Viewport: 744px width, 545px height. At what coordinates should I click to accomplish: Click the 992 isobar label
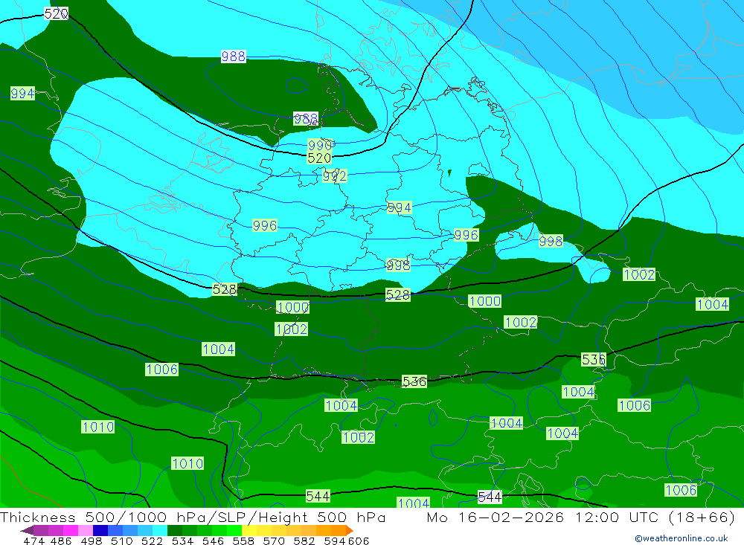click(335, 176)
